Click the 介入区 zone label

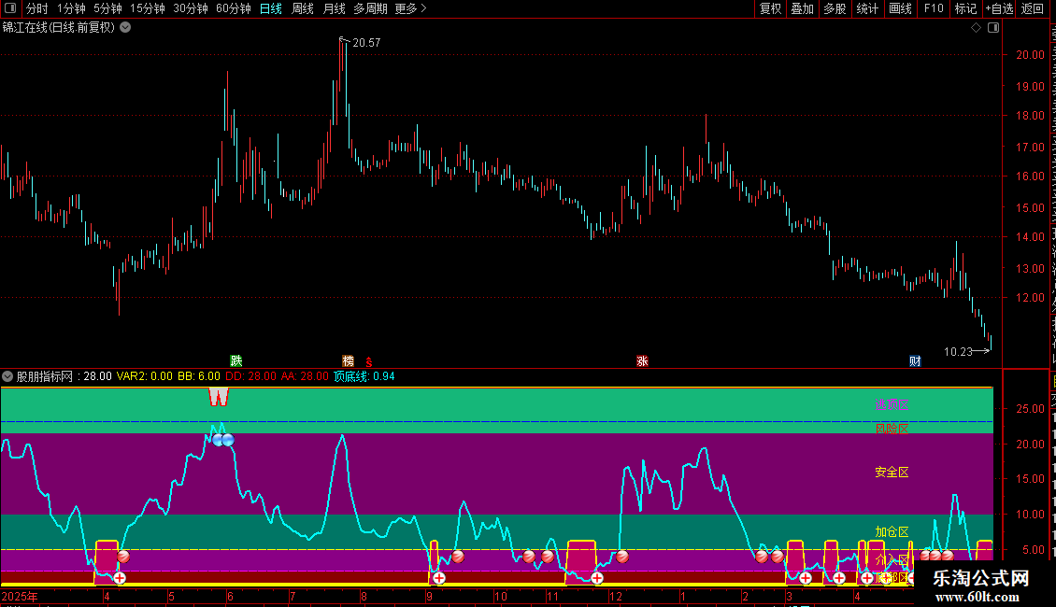pos(892,560)
